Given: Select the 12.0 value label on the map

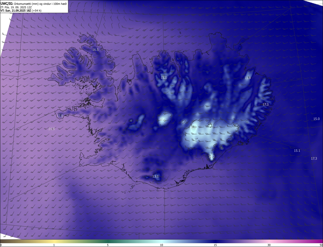Looking at the screenshot, I should click(164, 78).
